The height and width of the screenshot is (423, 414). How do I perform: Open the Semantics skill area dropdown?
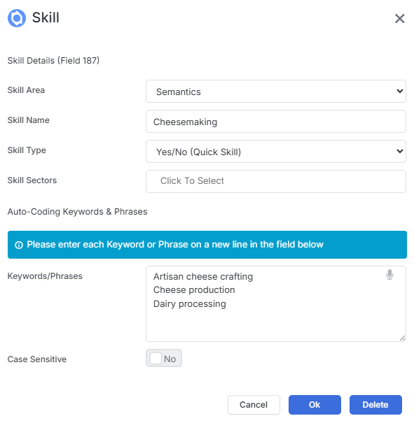coord(275,91)
